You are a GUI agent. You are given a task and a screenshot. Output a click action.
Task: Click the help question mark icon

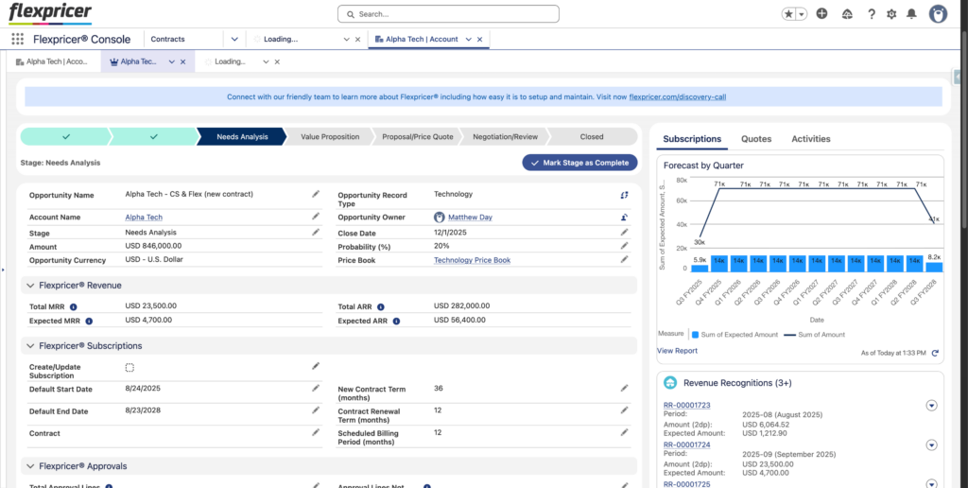[x=871, y=14]
